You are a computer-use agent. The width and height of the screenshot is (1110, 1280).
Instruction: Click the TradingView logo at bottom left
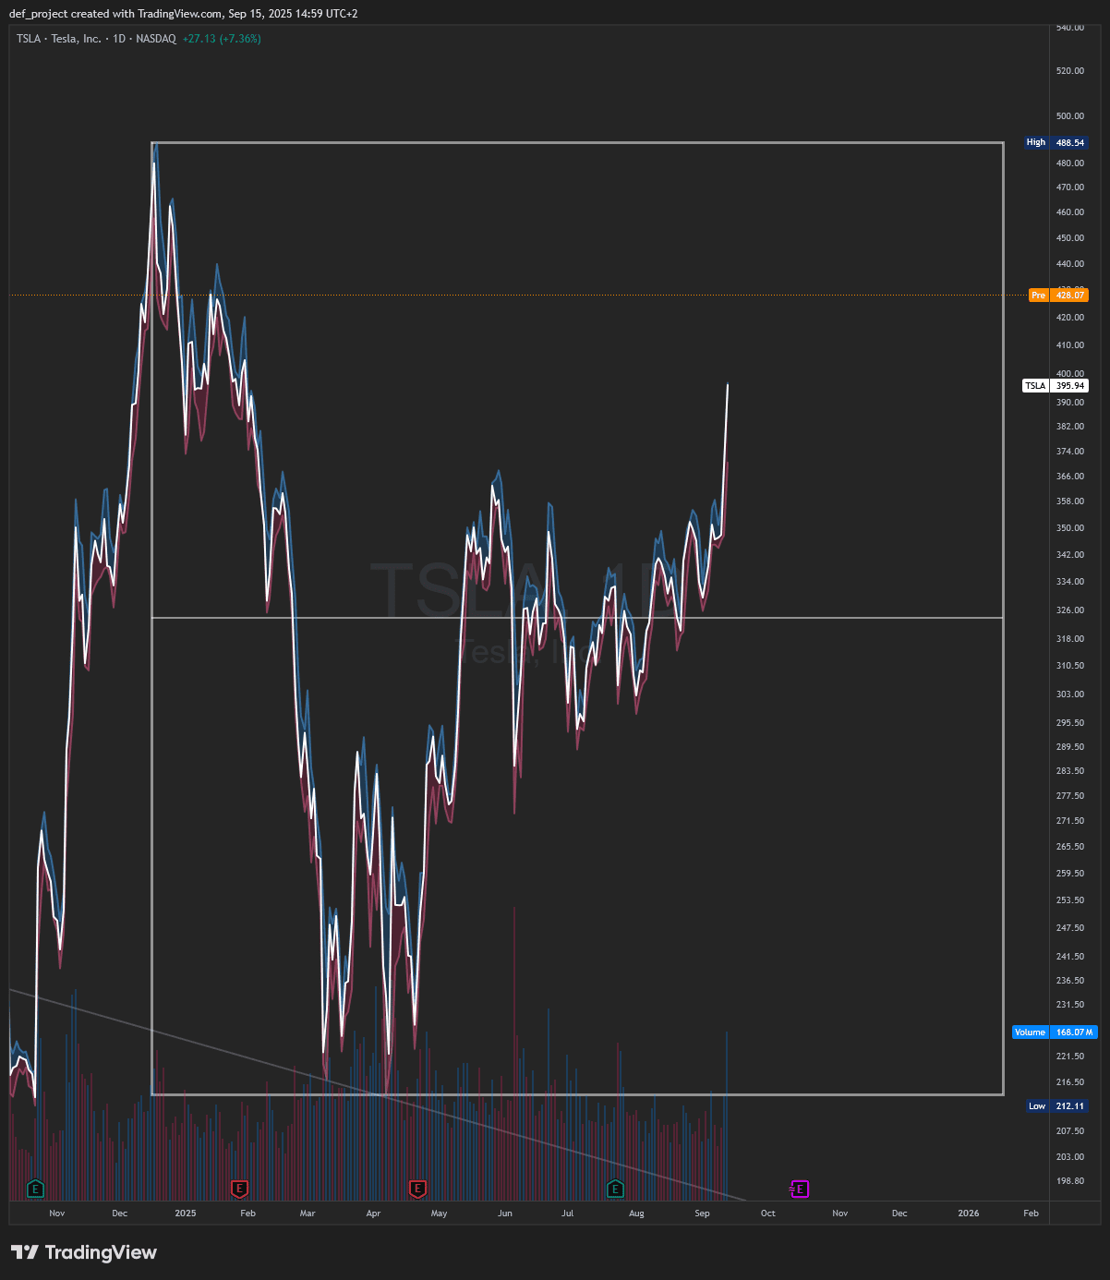pyautogui.click(x=84, y=1252)
